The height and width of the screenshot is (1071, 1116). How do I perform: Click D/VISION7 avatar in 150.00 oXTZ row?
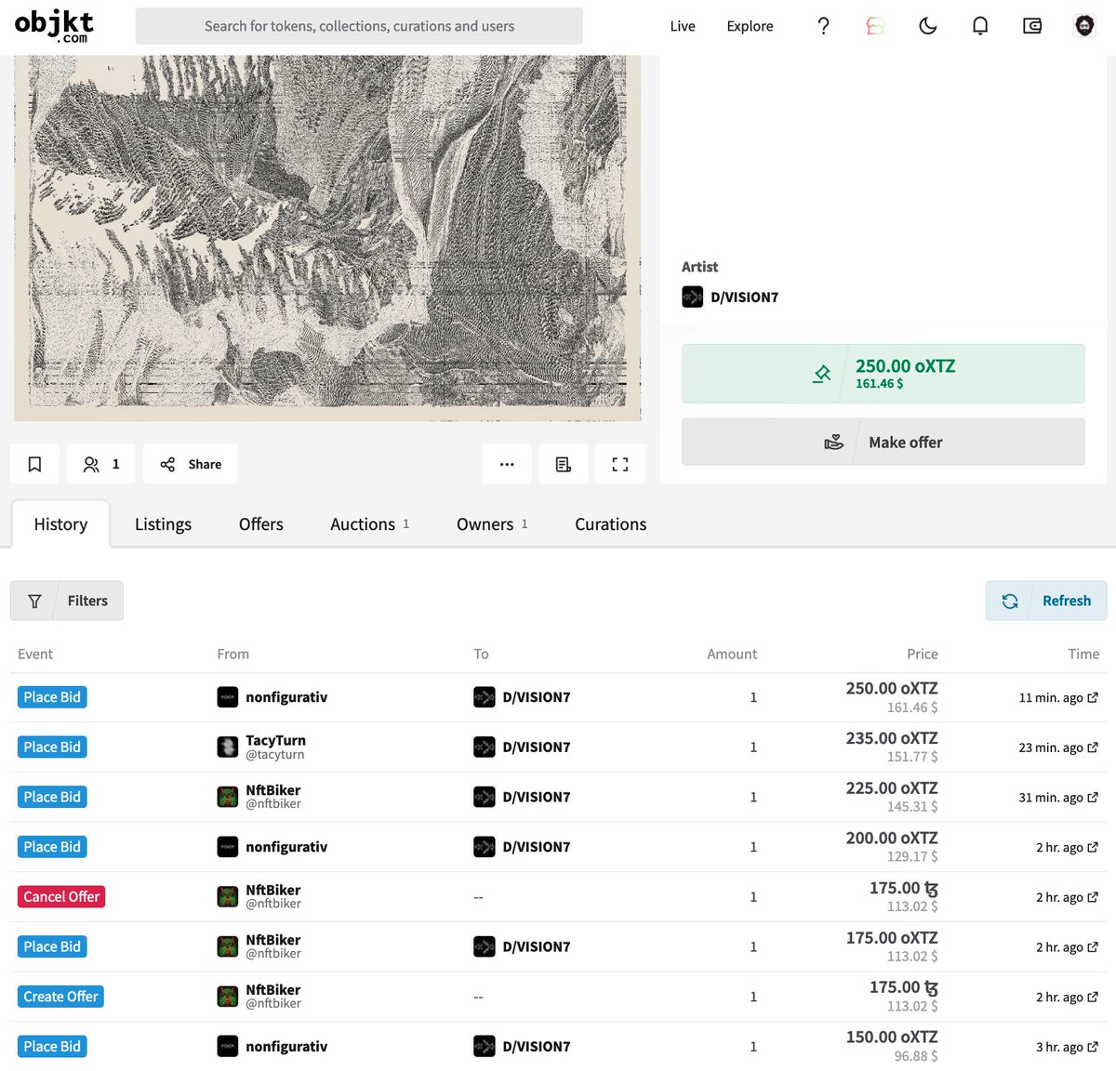485,1046
